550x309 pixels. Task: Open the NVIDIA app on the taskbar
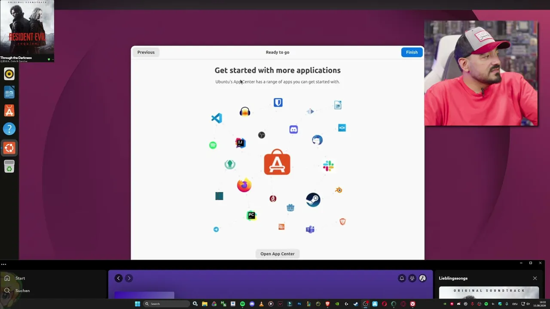pyautogui.click(x=337, y=304)
